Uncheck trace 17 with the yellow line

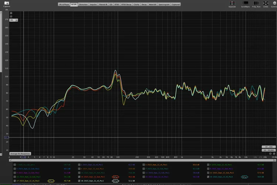15,181
